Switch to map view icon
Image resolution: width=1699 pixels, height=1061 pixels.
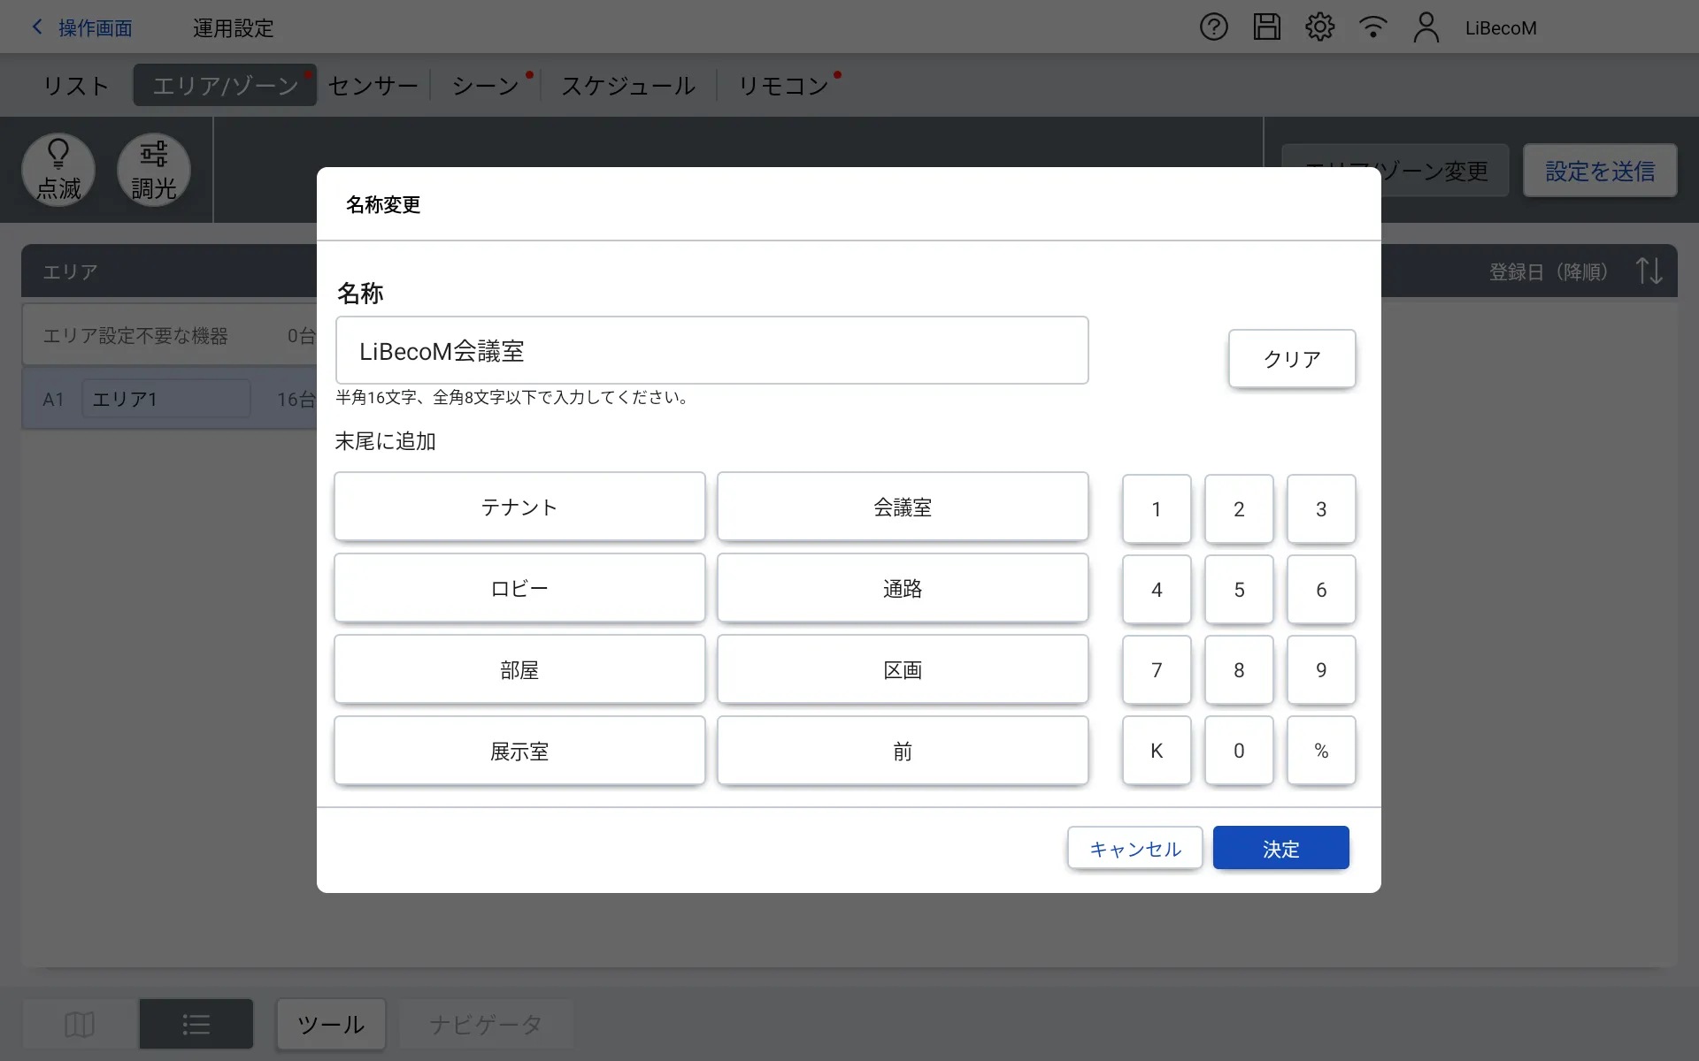[80, 1024]
